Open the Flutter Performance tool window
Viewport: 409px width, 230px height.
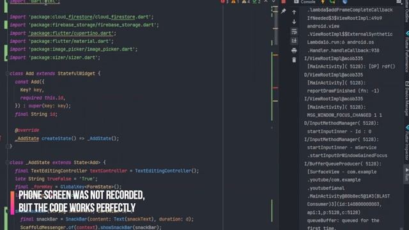point(406,52)
